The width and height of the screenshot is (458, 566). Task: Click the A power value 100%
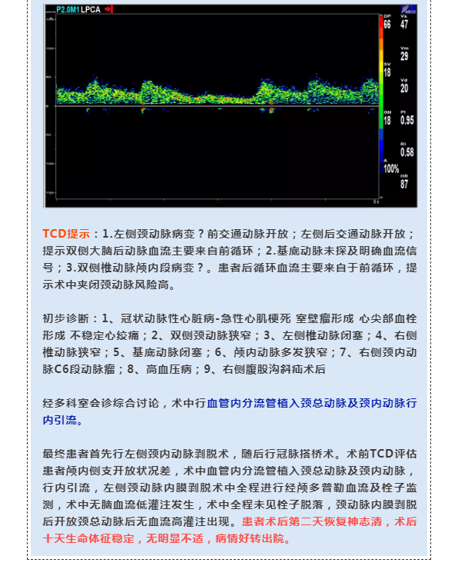(x=391, y=168)
